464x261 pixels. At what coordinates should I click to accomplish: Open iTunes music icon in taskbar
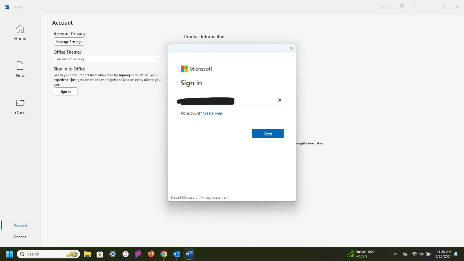click(126, 254)
